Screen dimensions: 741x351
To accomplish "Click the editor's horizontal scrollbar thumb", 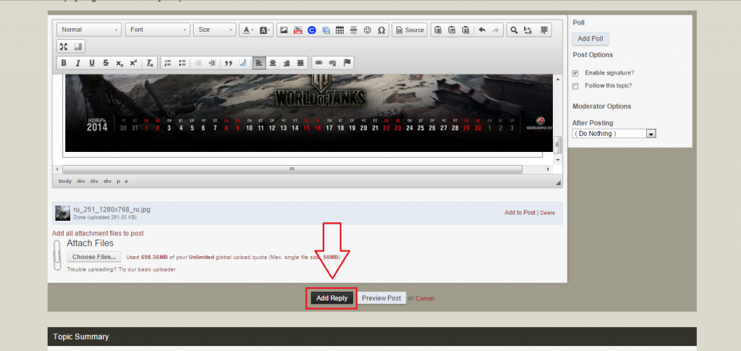I will pyautogui.click(x=292, y=169).
